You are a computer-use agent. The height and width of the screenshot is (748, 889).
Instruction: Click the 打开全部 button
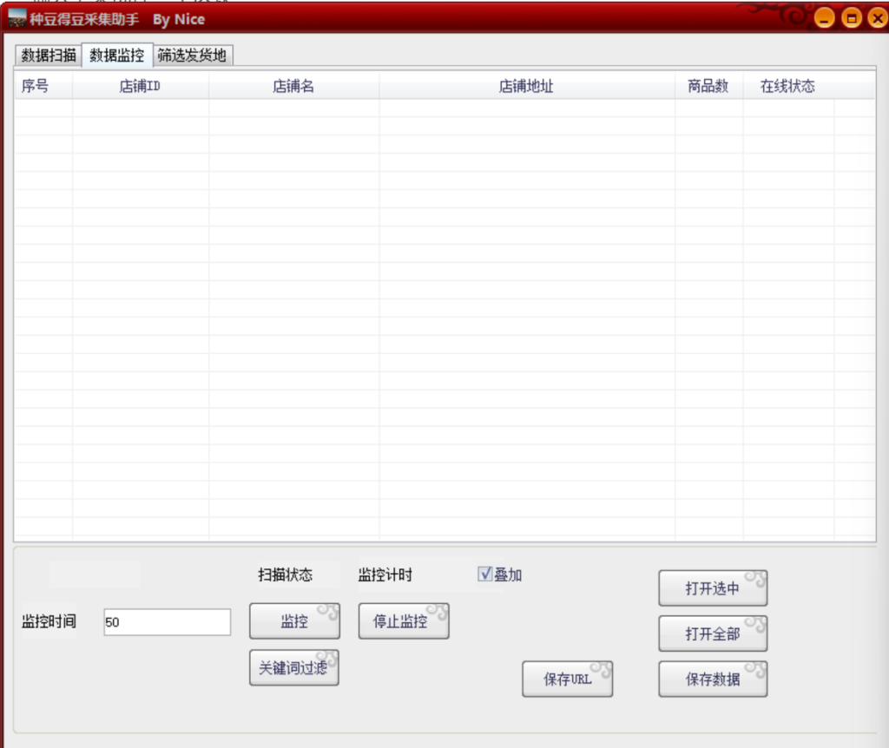(x=712, y=633)
